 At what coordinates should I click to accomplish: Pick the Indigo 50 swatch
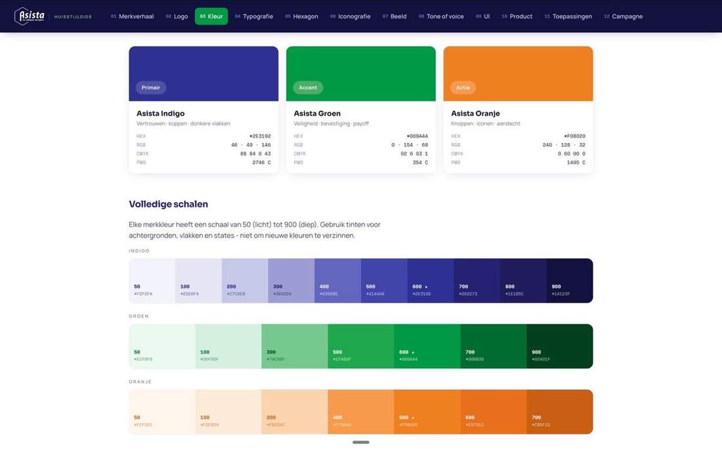pos(152,281)
